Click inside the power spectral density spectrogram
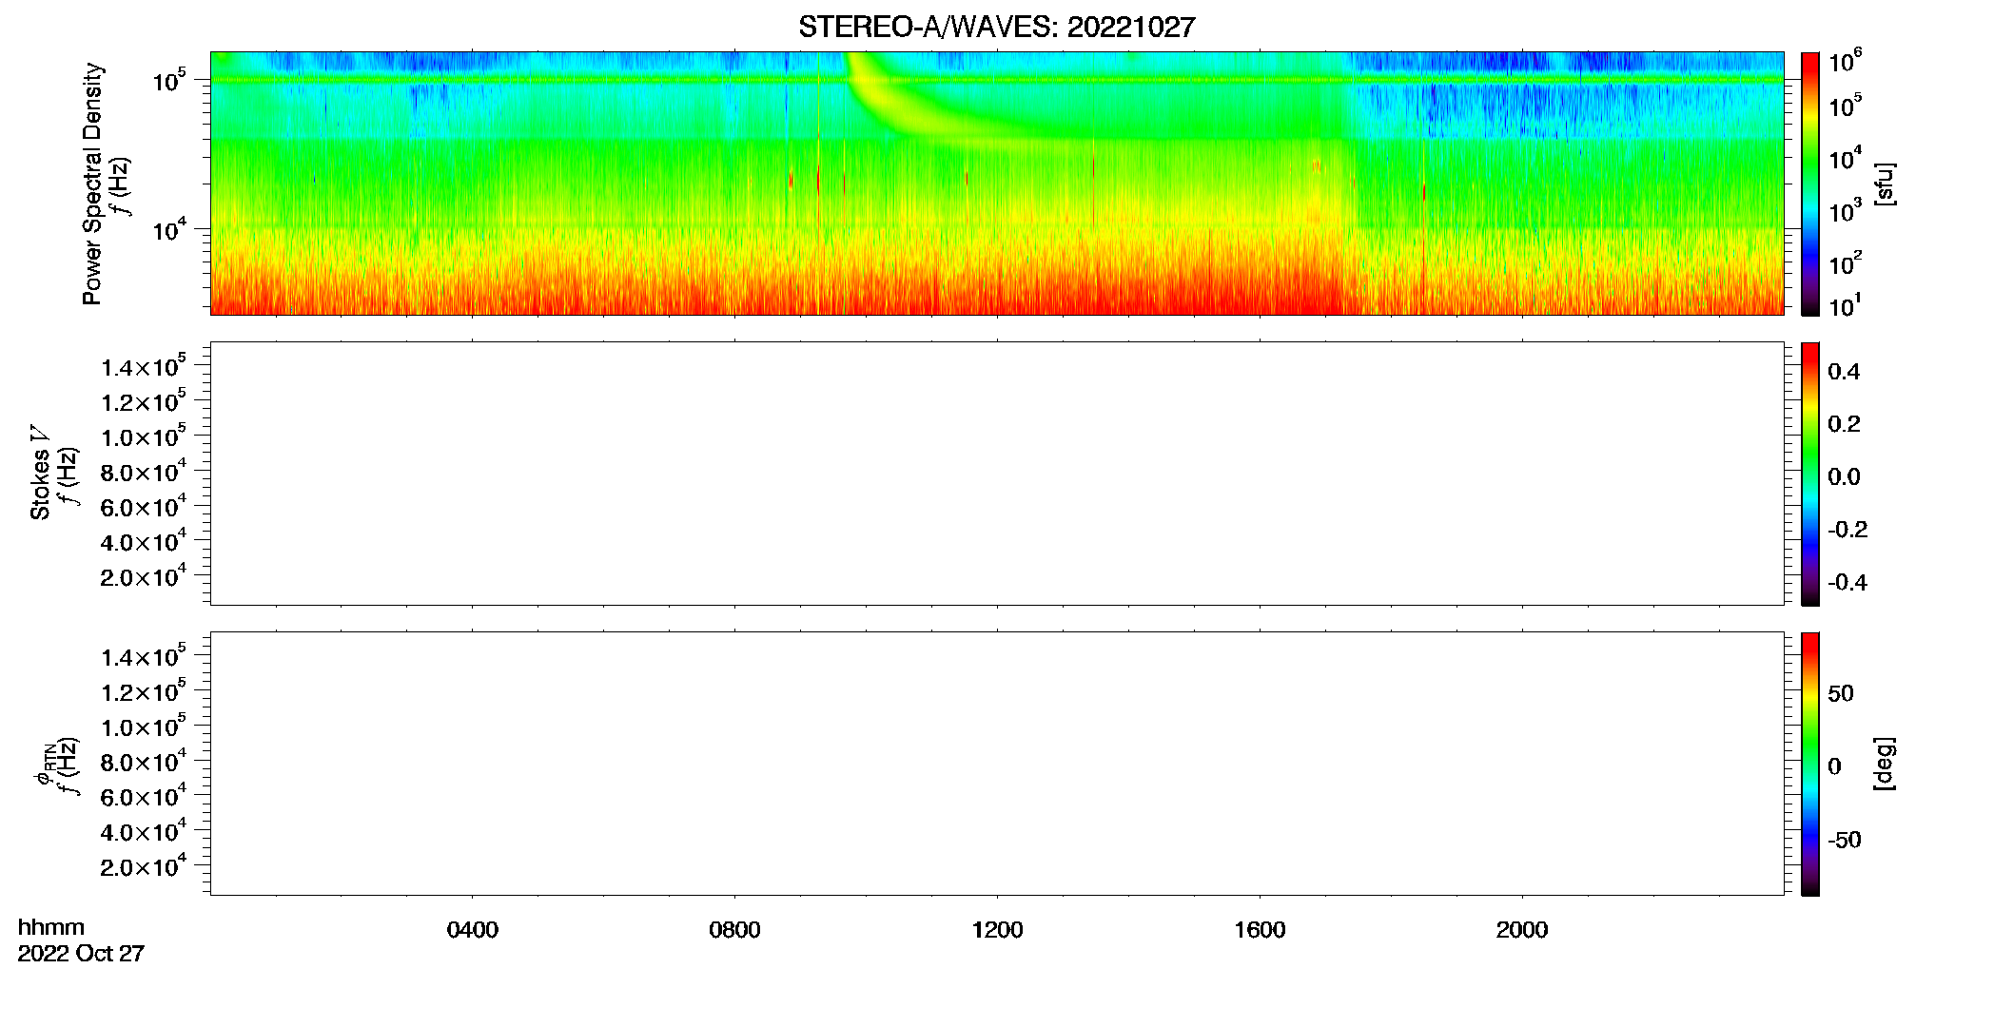This screenshot has height=1027, width=1994. point(997,184)
